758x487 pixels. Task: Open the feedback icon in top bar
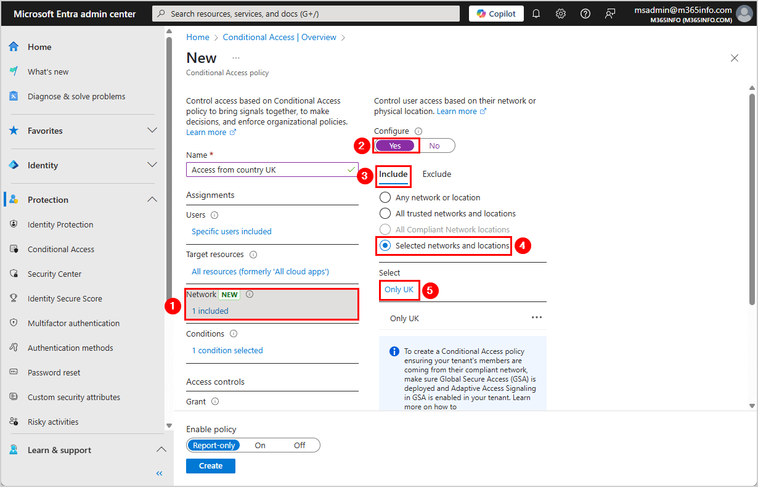click(x=610, y=14)
